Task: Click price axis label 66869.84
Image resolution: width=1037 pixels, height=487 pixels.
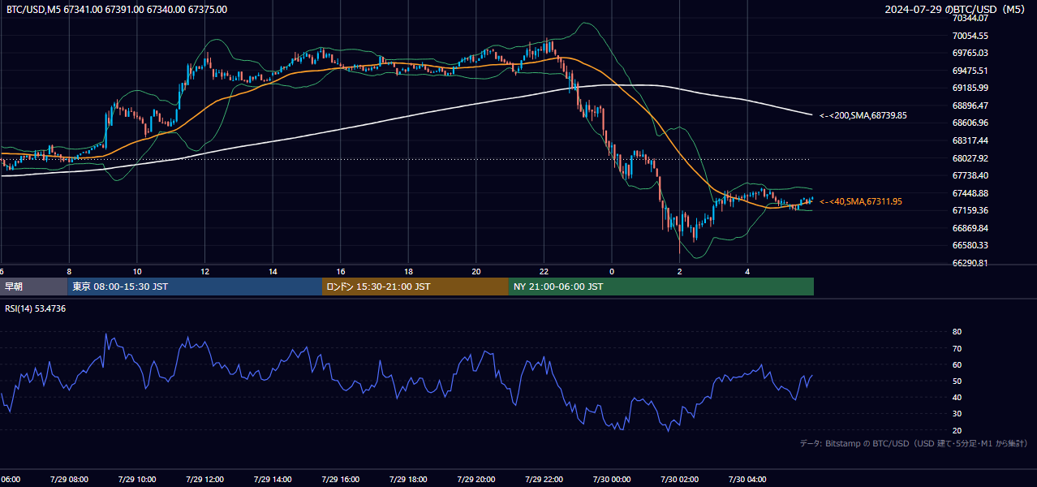Action: click(970, 228)
